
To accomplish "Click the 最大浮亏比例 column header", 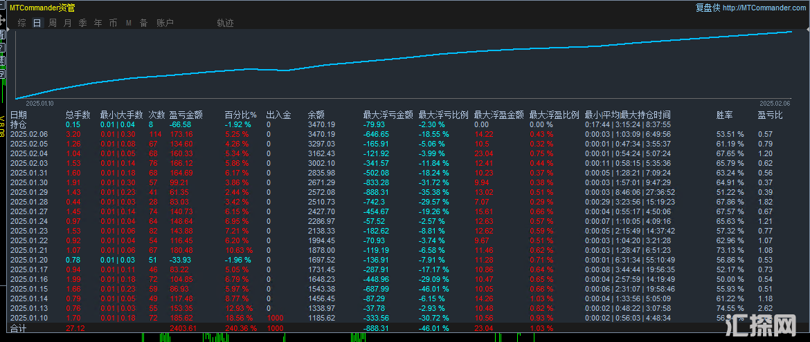I will click(x=443, y=115).
